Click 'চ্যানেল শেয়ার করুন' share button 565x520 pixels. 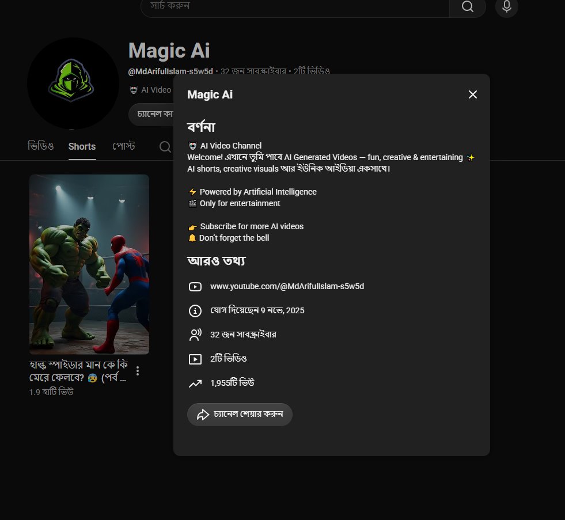pyautogui.click(x=240, y=415)
